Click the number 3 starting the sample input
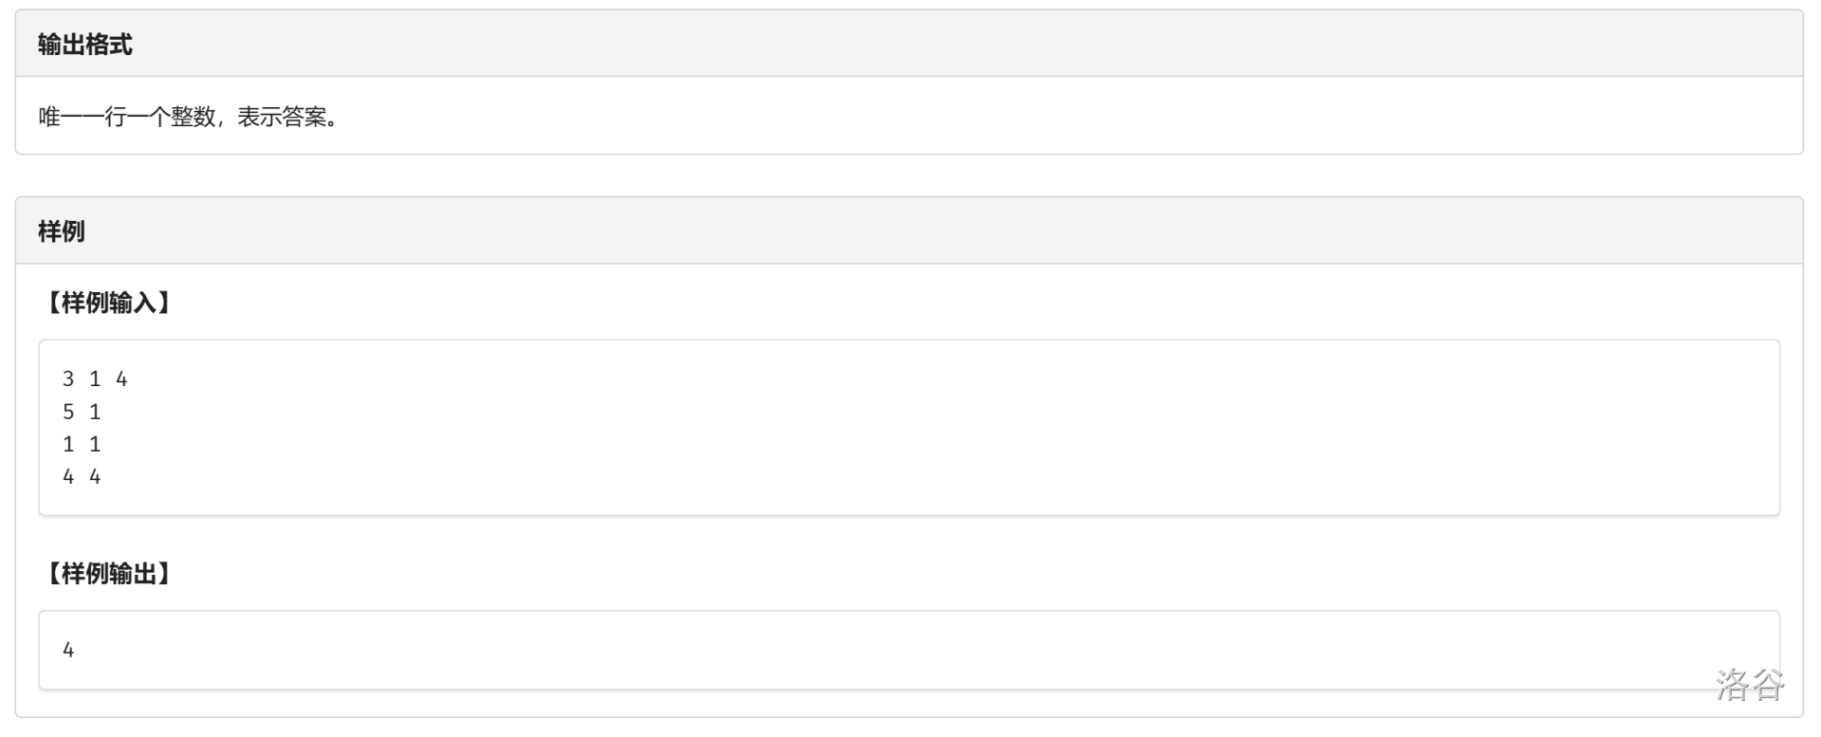 click(x=68, y=379)
